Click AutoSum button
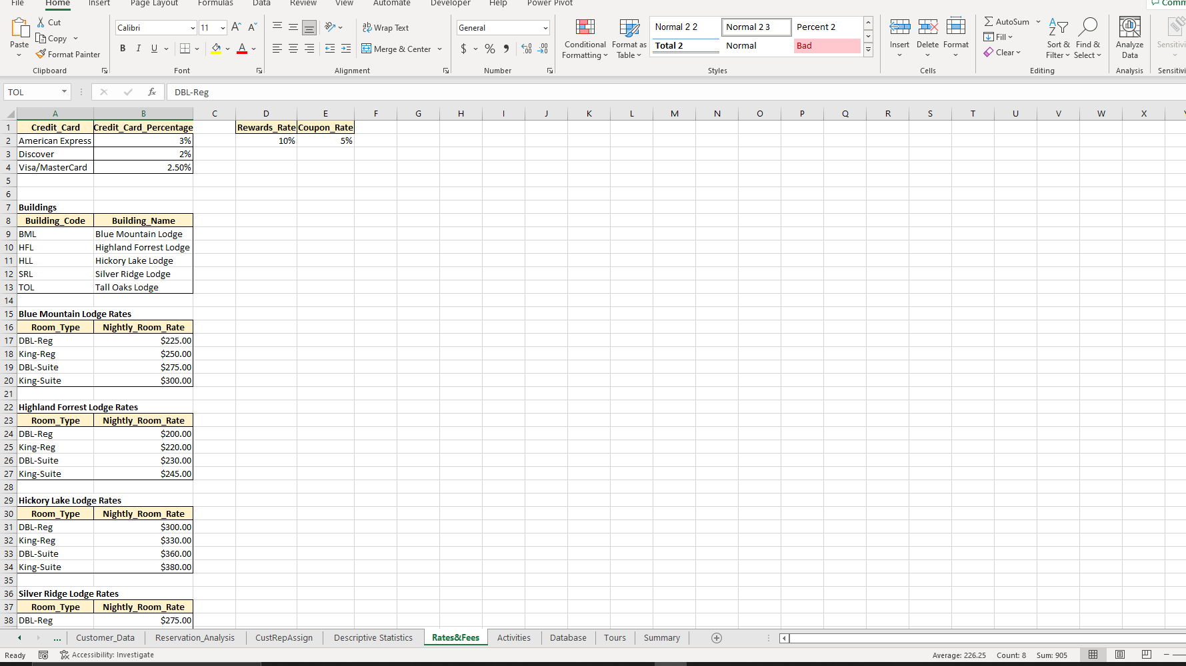Viewport: 1186px width, 666px height. tap(1007, 21)
